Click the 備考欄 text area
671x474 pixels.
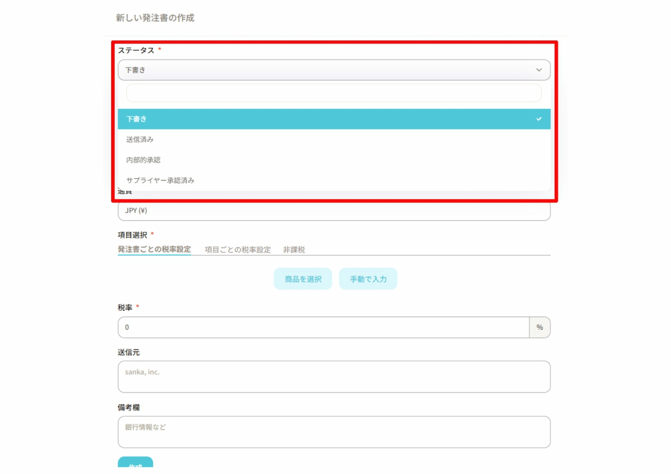(x=333, y=432)
